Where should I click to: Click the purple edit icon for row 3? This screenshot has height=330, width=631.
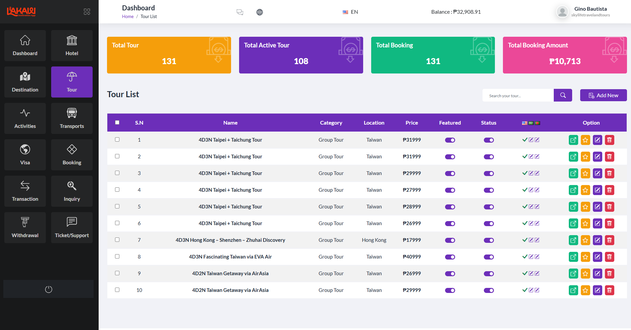coord(597,173)
